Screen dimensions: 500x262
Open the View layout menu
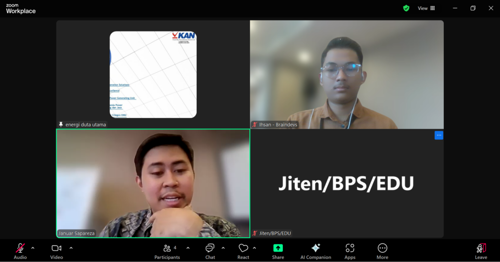pyautogui.click(x=426, y=8)
